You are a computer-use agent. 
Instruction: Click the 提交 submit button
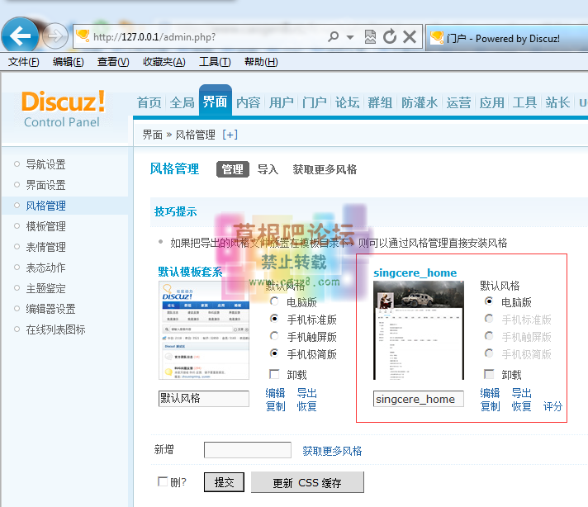pos(225,482)
